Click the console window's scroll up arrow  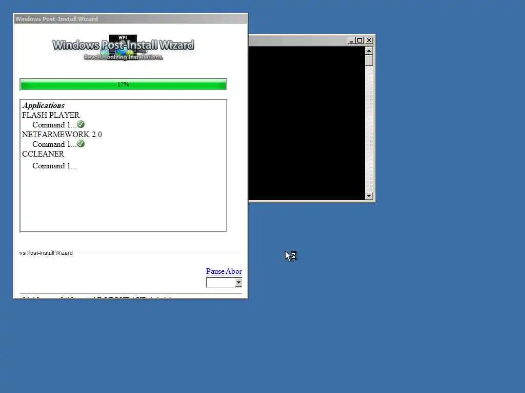pos(369,51)
